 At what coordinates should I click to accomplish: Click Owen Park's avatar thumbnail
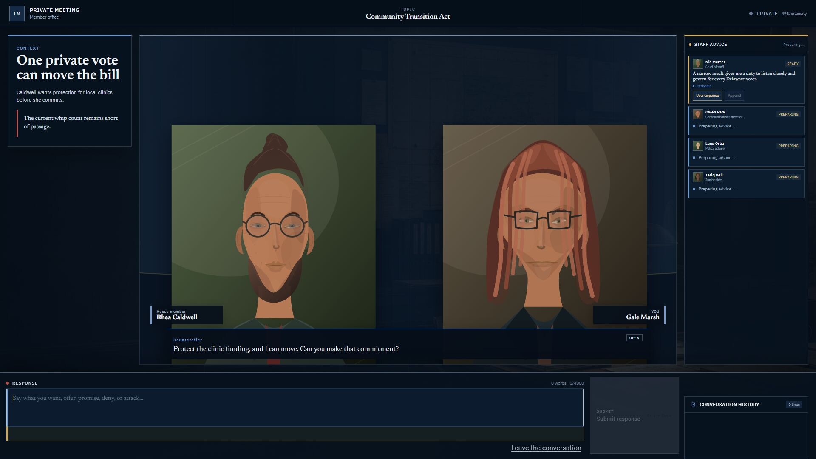697,114
